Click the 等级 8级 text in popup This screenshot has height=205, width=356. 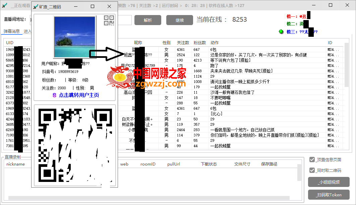pos(78,80)
